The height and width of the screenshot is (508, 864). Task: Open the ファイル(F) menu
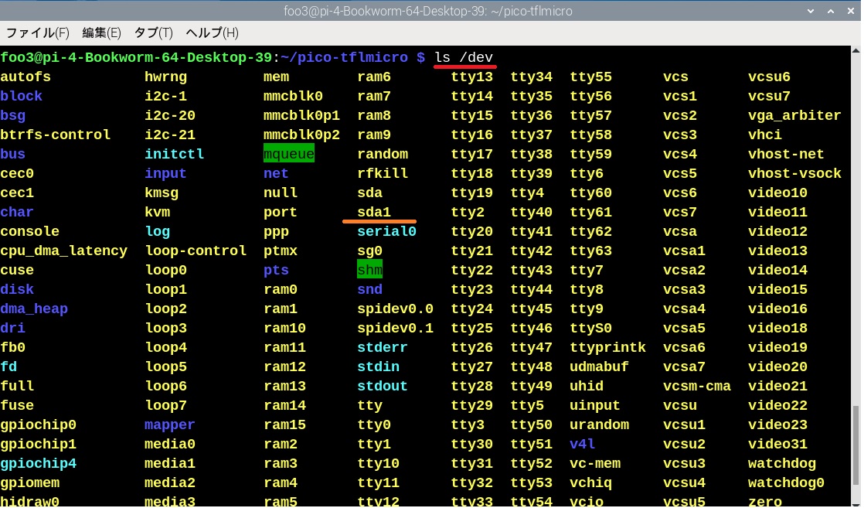click(38, 32)
